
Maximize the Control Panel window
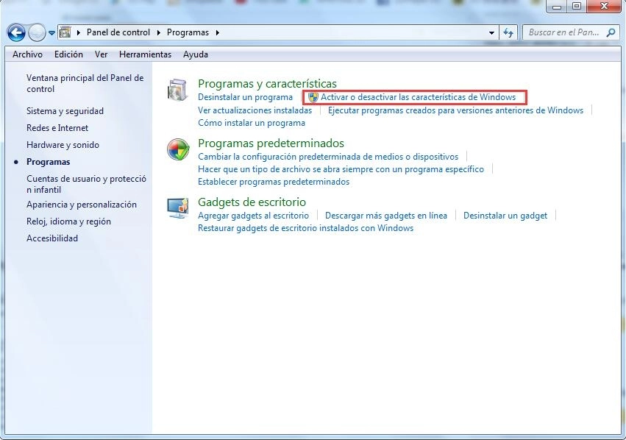pyautogui.click(x=577, y=7)
